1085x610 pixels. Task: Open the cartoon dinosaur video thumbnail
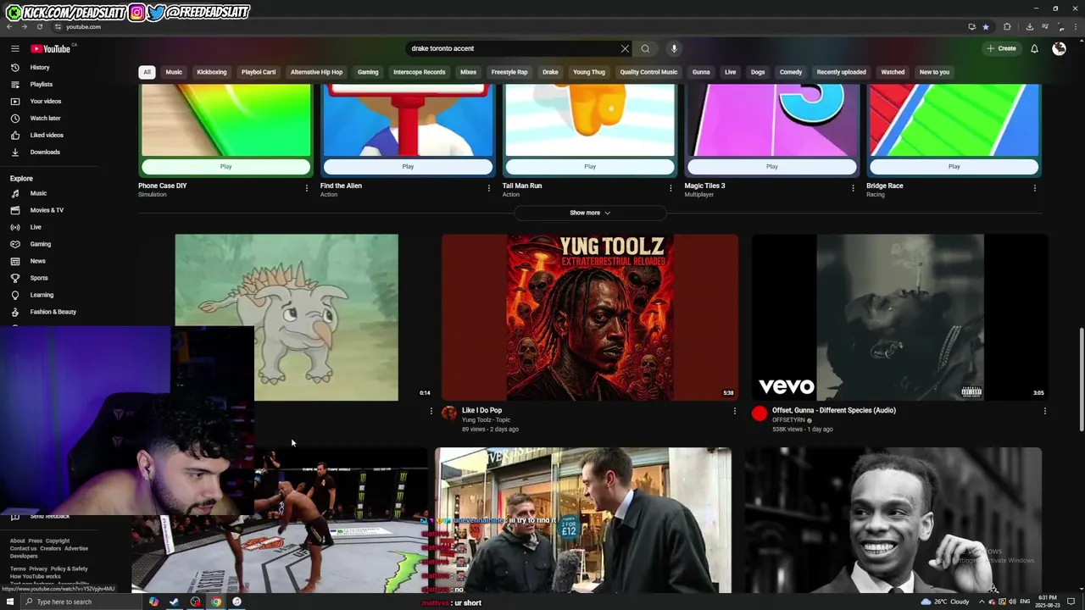coord(287,317)
